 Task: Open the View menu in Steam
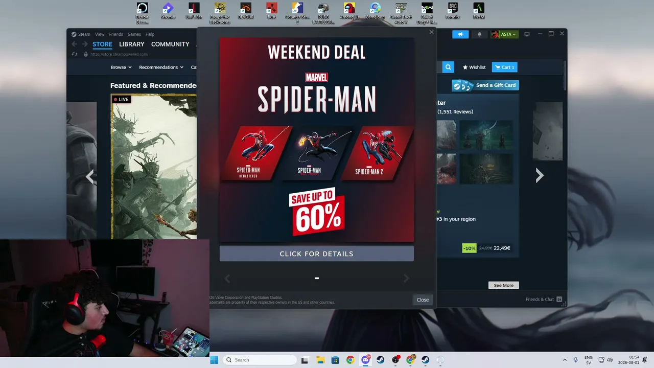[x=100, y=34]
